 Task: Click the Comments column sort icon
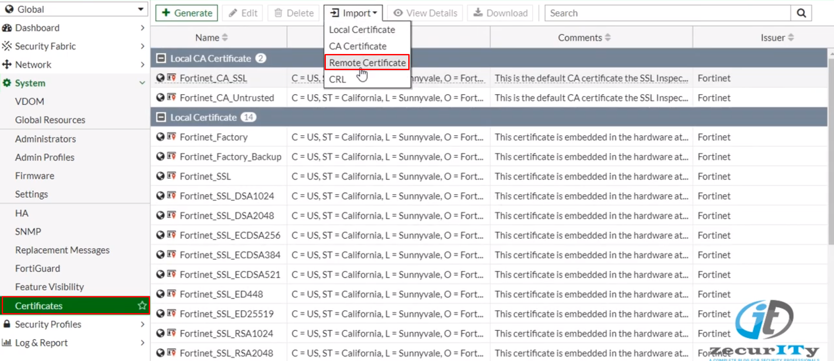(608, 38)
